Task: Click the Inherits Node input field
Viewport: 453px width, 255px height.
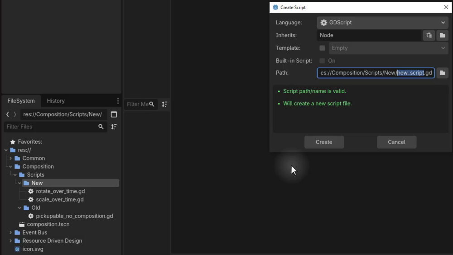Action: tap(369, 35)
